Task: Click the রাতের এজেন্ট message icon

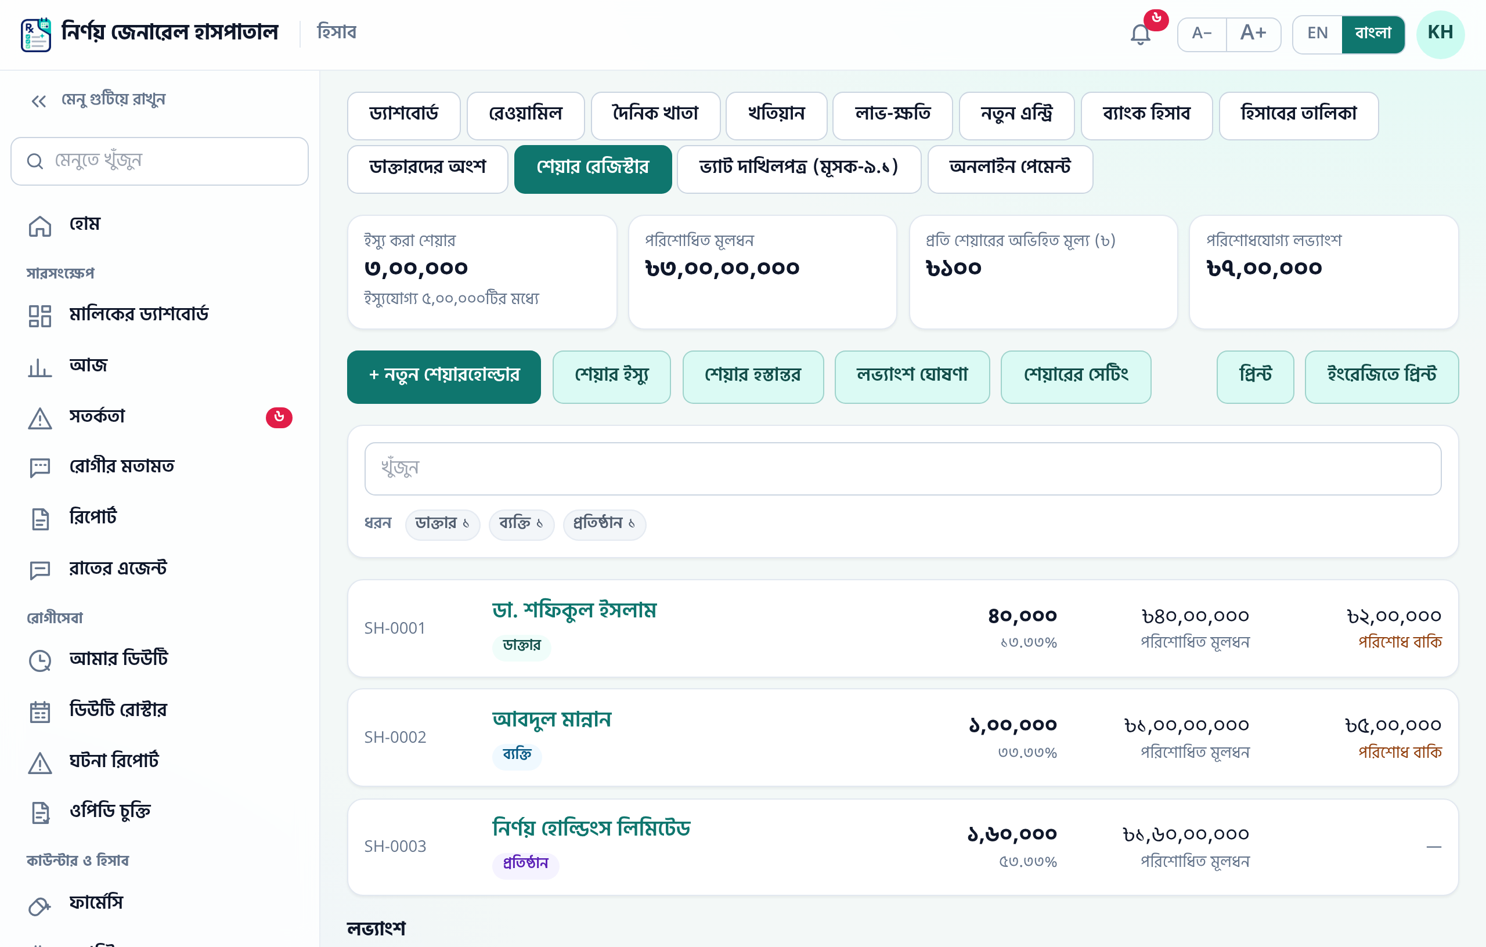Action: click(40, 569)
